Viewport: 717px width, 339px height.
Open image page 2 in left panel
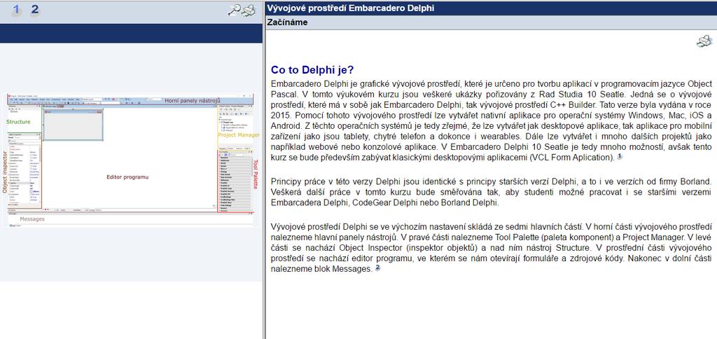35,9
